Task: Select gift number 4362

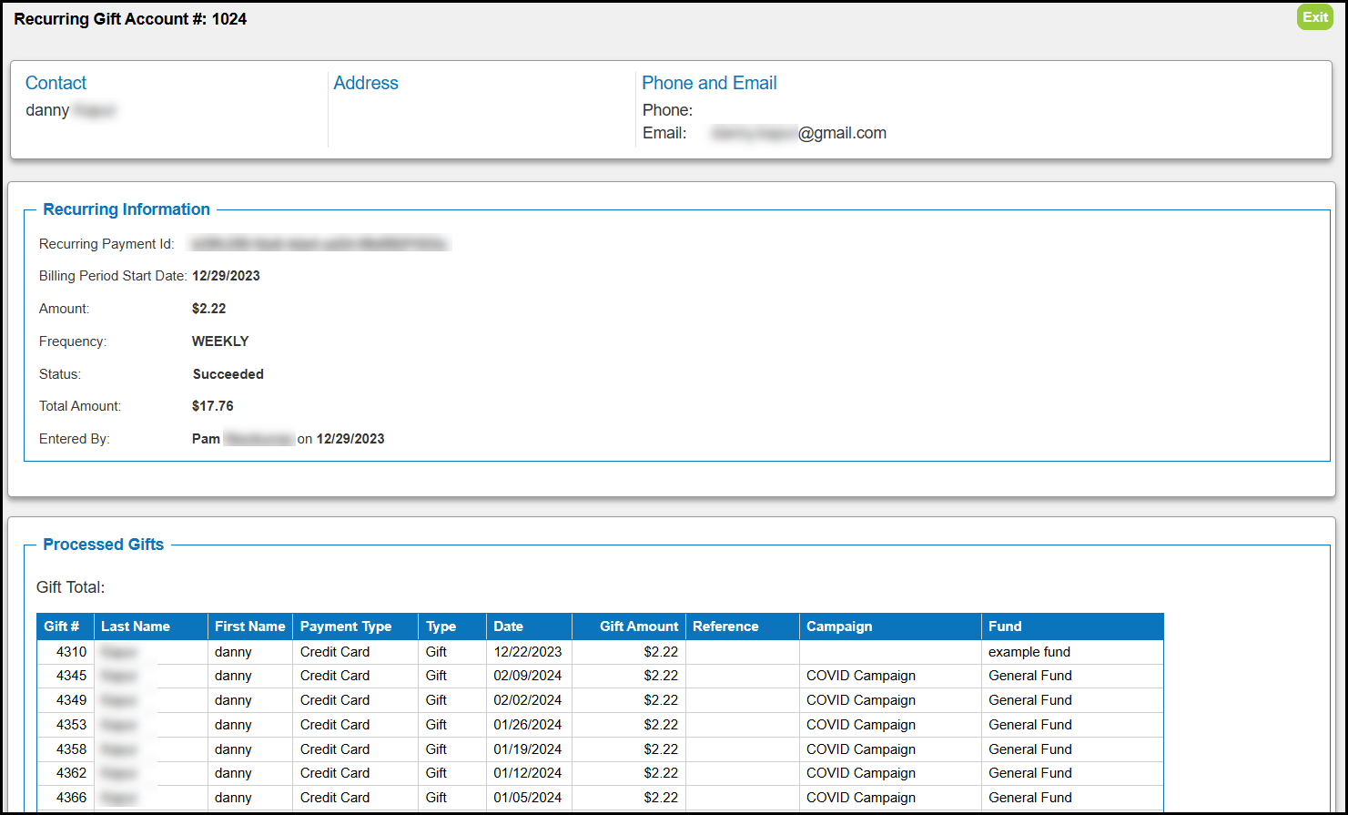Action: point(71,773)
